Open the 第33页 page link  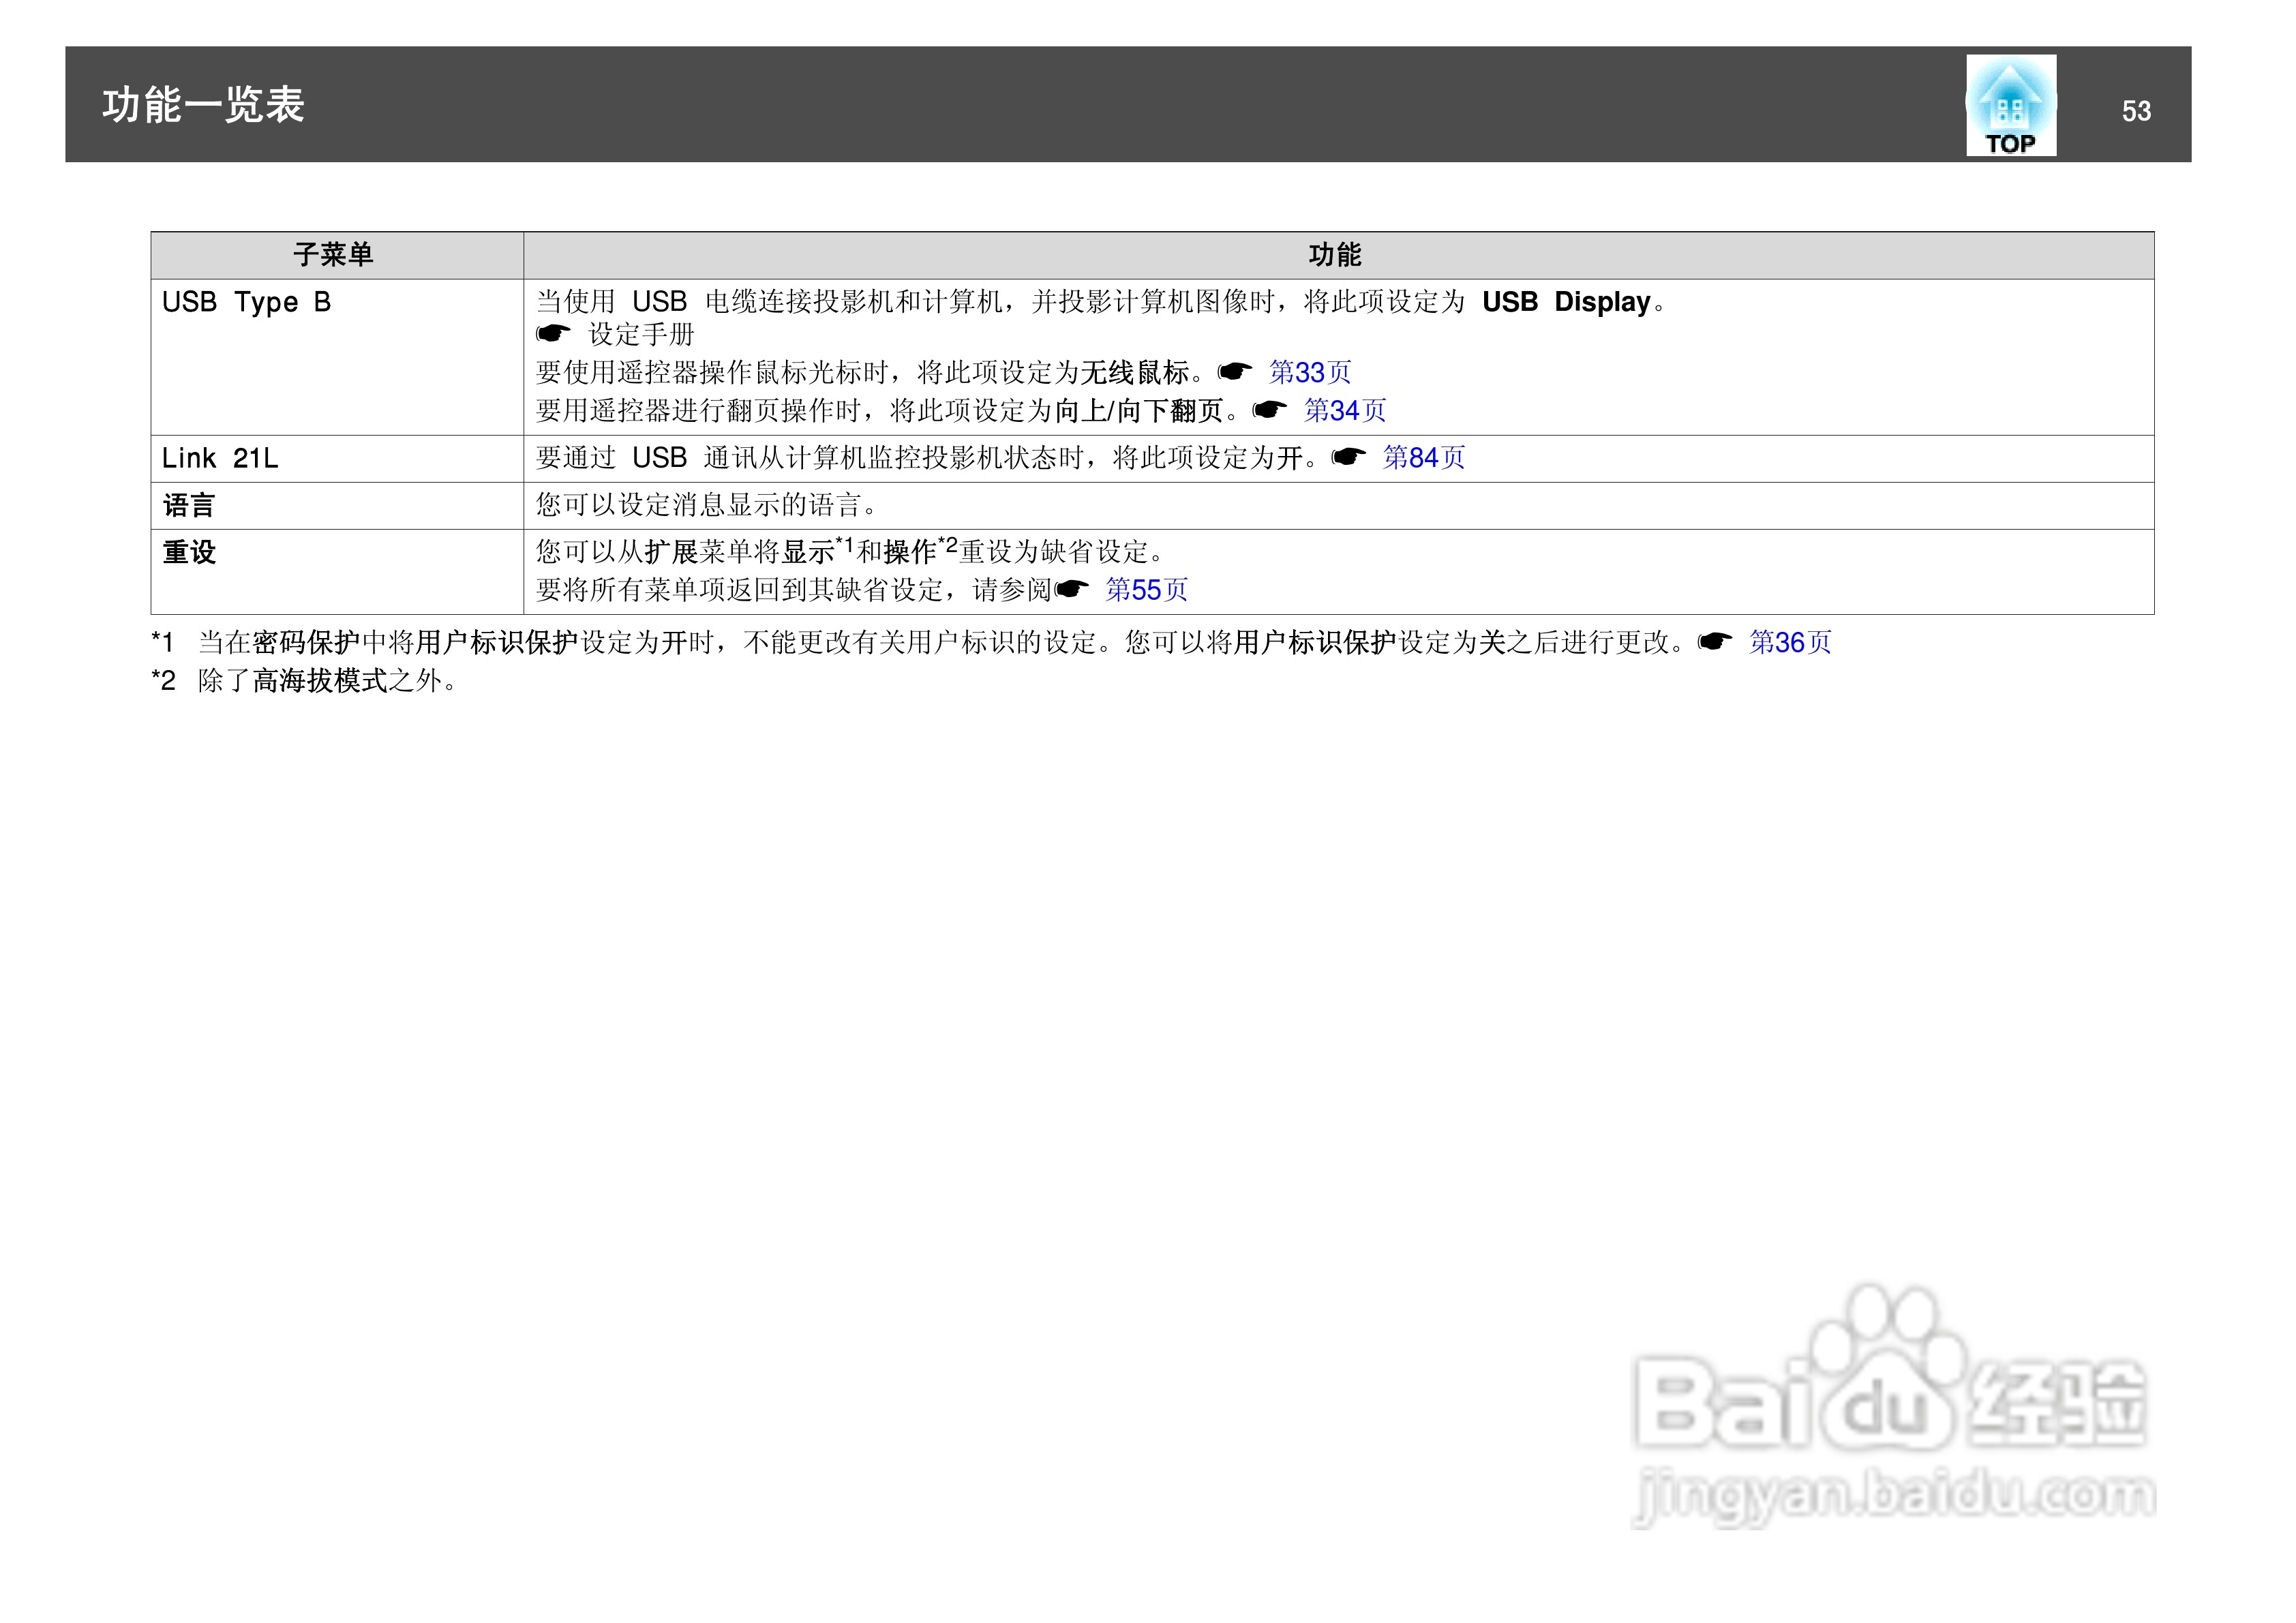point(1309,373)
